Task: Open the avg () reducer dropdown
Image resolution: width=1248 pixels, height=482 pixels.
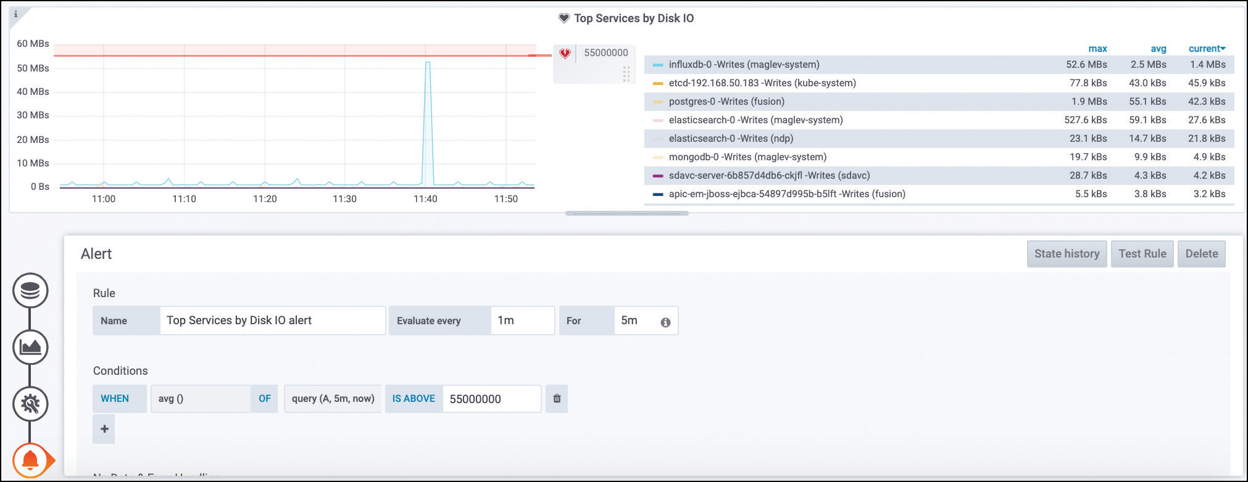Action: [200, 399]
